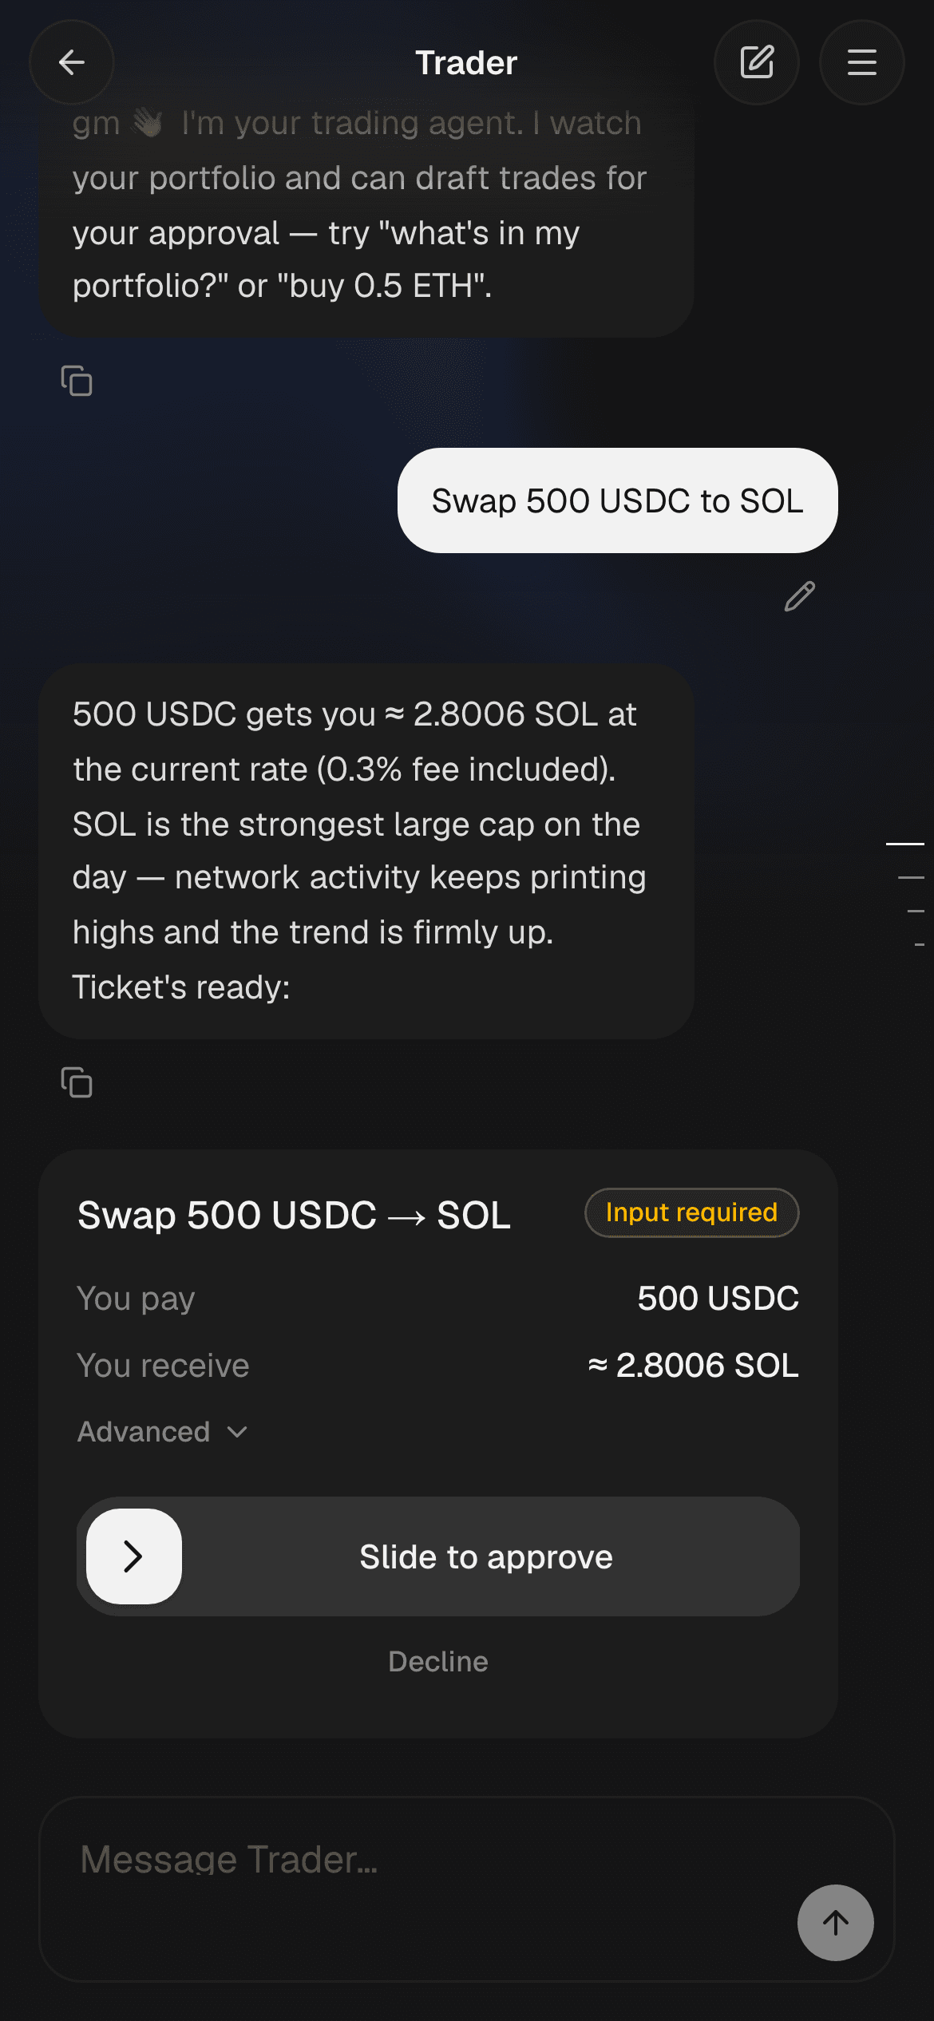The image size is (934, 2021).
Task: Decline the swap ticket
Action: click(x=438, y=1662)
